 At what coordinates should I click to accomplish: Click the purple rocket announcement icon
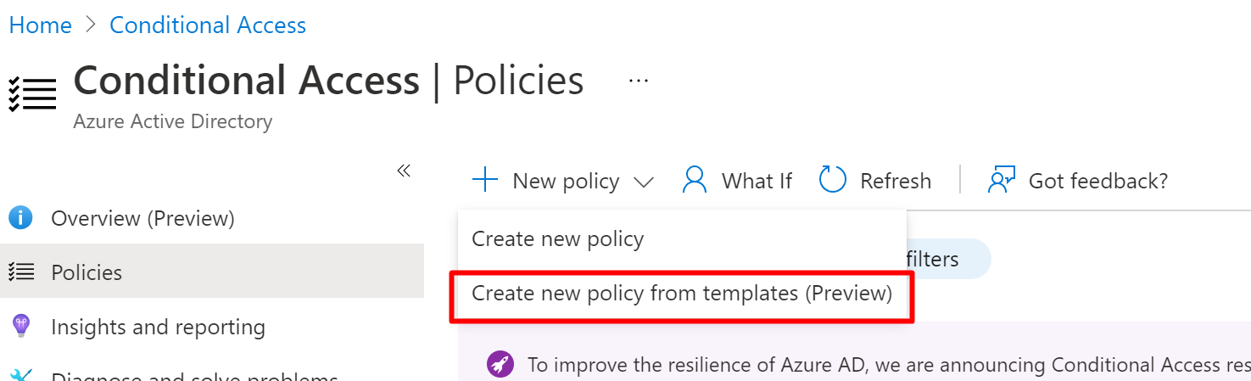point(500,365)
